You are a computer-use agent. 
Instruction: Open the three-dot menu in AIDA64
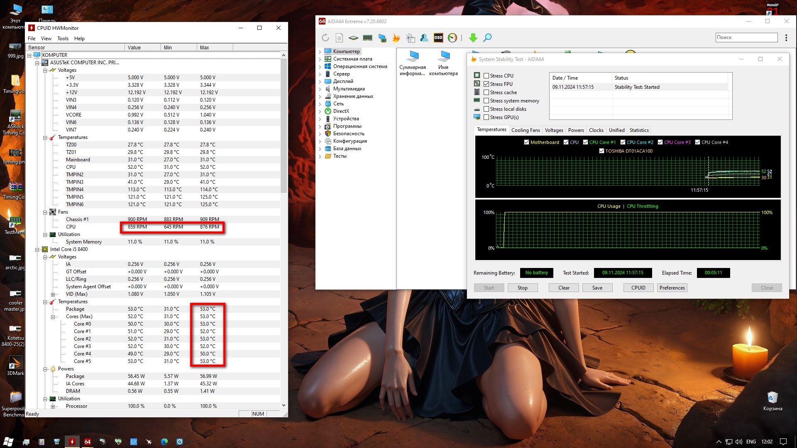click(786, 38)
